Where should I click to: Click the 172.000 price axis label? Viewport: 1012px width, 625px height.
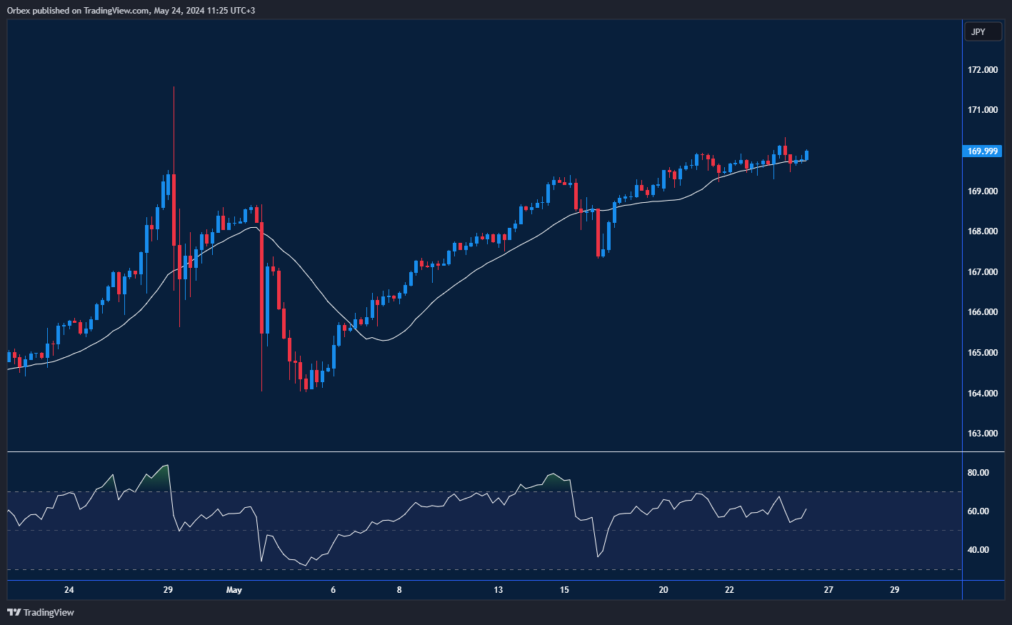[x=983, y=70]
